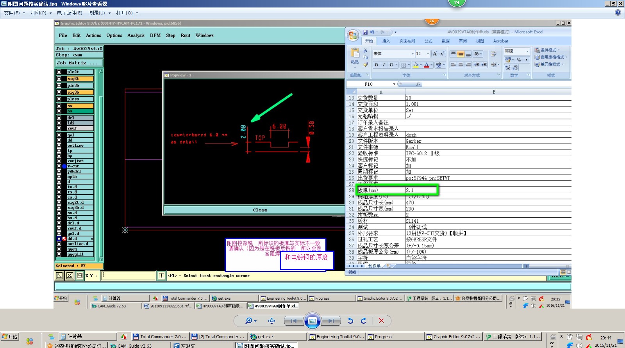Open the 打开(O) menu
625x348 pixels.
(x=127, y=13)
